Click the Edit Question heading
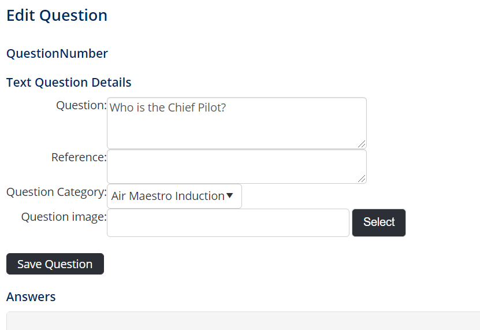 coord(57,16)
